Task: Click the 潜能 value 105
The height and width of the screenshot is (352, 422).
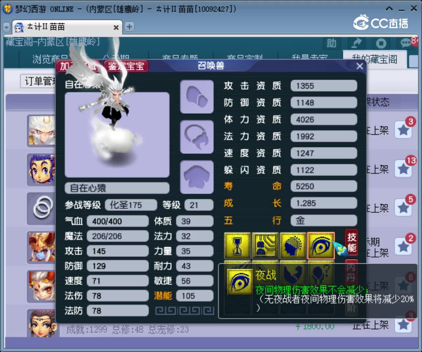Action: 195,296
